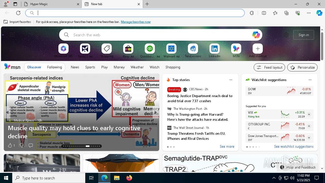The image size is (325, 183).
Task: Open Feed layout options
Action: pyautogui.click(x=269, y=67)
